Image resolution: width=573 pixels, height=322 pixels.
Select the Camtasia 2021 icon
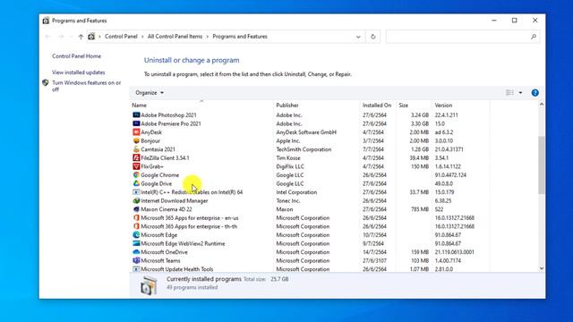click(x=136, y=149)
